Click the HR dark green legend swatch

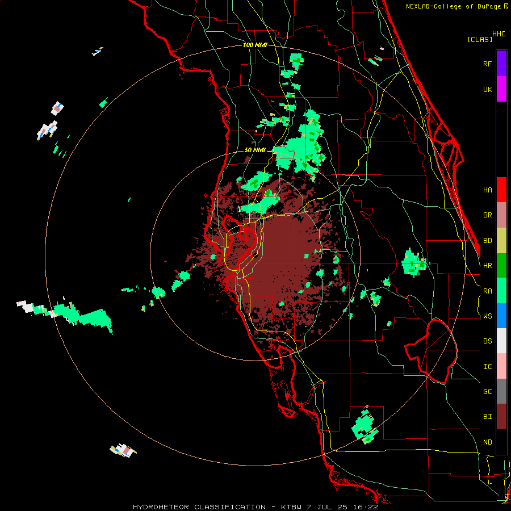point(501,266)
